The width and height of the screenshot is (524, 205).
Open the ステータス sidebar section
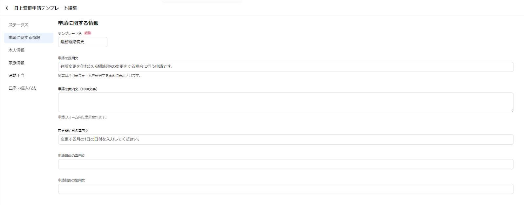pos(18,25)
